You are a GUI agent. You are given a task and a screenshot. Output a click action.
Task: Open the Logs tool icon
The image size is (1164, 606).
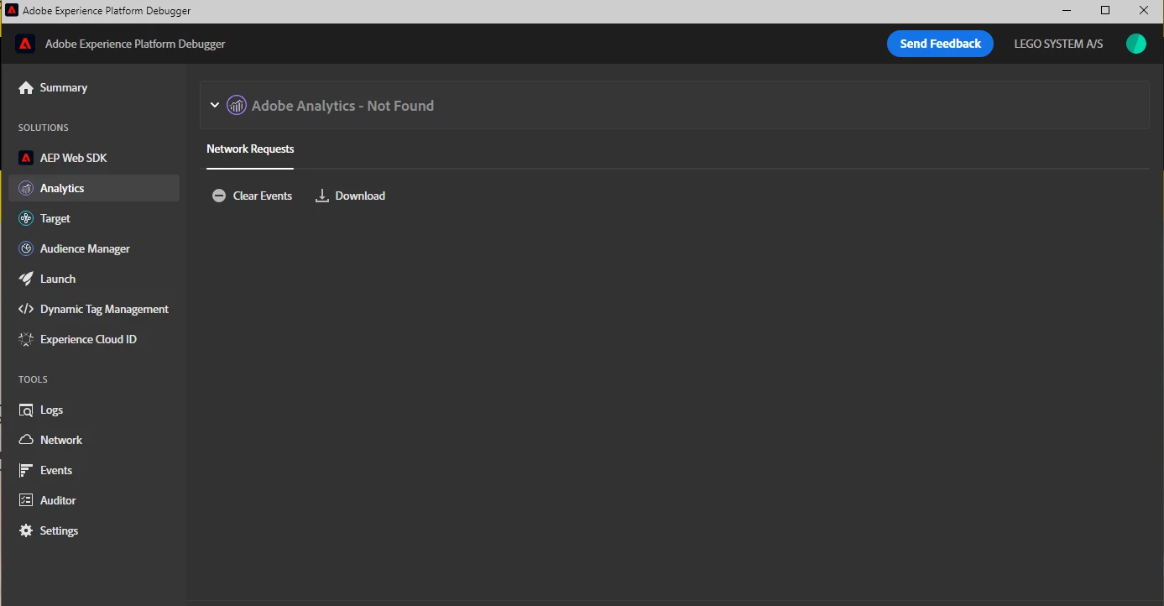pos(26,410)
